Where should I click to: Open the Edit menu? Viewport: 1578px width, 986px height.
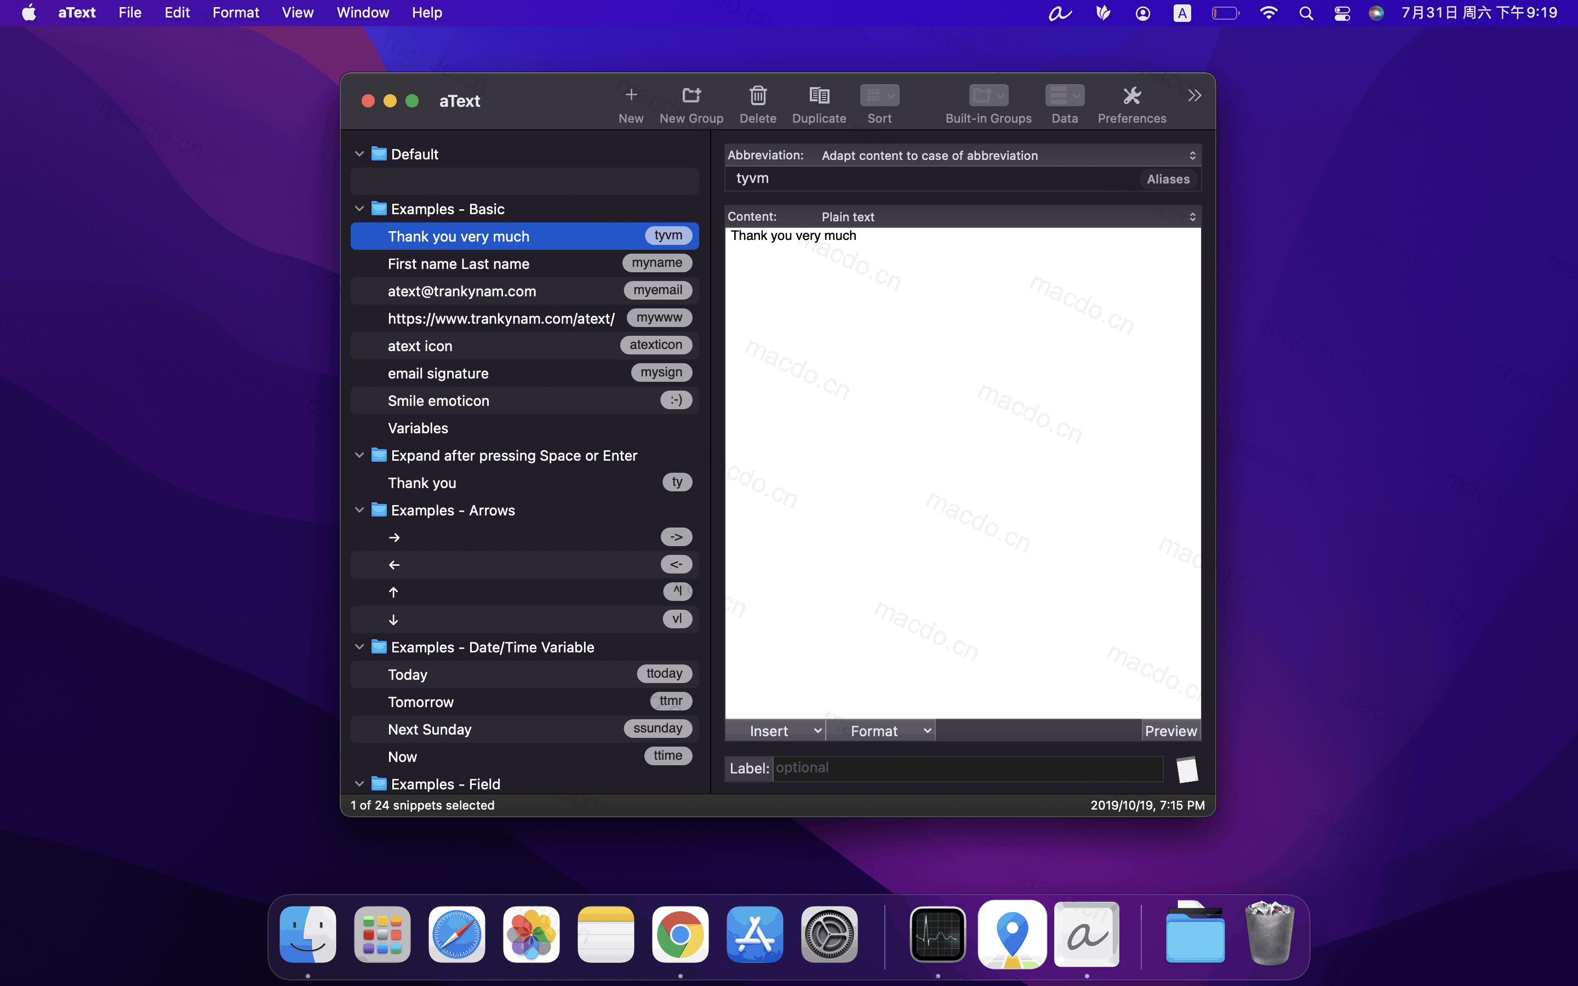[x=177, y=13]
